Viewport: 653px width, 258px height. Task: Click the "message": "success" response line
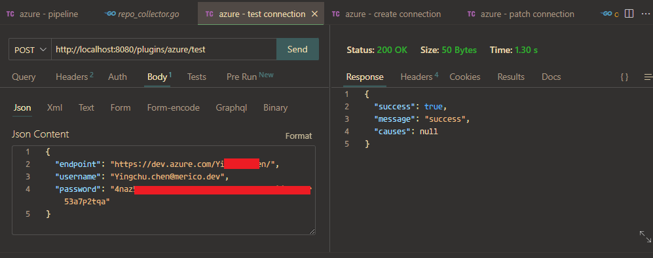tap(422, 119)
